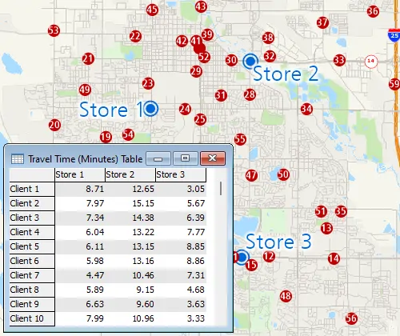Select the Client 3 row header

coord(32,218)
